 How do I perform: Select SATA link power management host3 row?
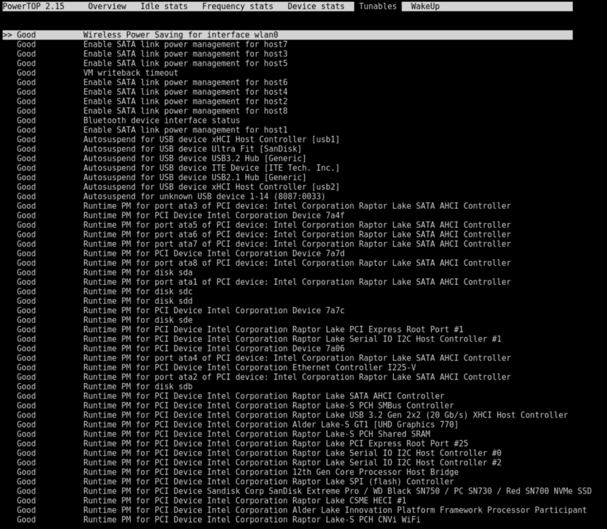click(x=152, y=54)
